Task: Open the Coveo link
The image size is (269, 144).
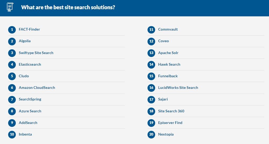Action: point(164,41)
